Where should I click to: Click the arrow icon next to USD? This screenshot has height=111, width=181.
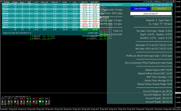(49, 99)
